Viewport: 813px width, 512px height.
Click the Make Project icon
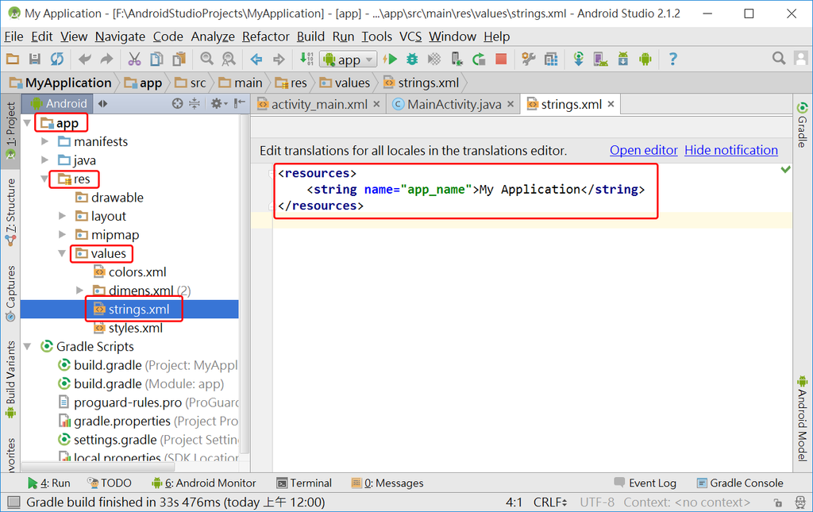(x=306, y=59)
